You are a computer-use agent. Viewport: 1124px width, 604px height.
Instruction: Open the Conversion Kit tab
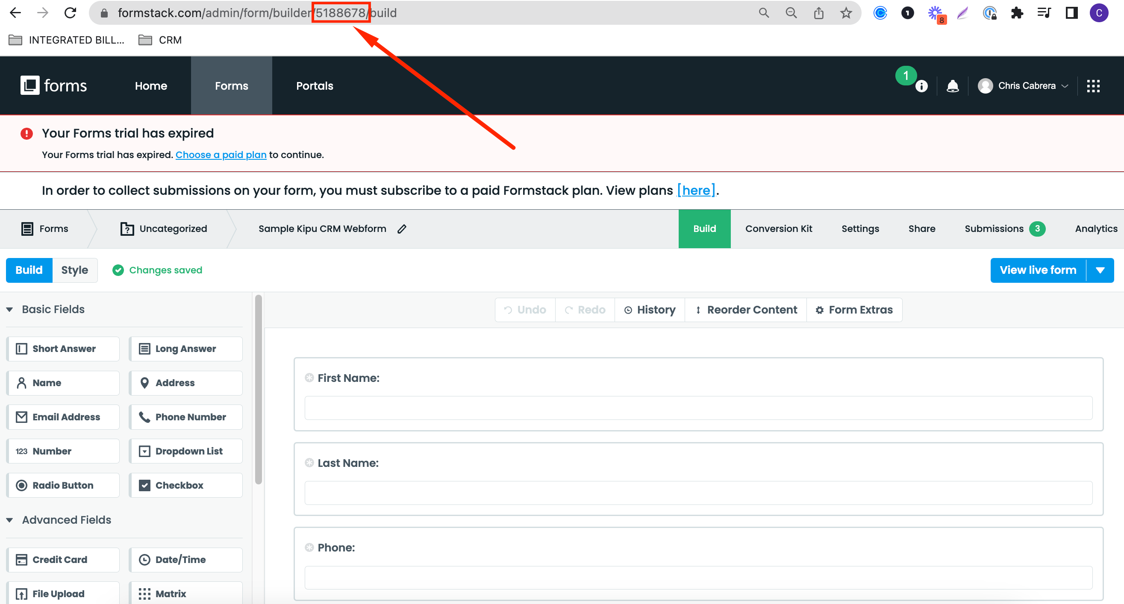pyautogui.click(x=779, y=229)
